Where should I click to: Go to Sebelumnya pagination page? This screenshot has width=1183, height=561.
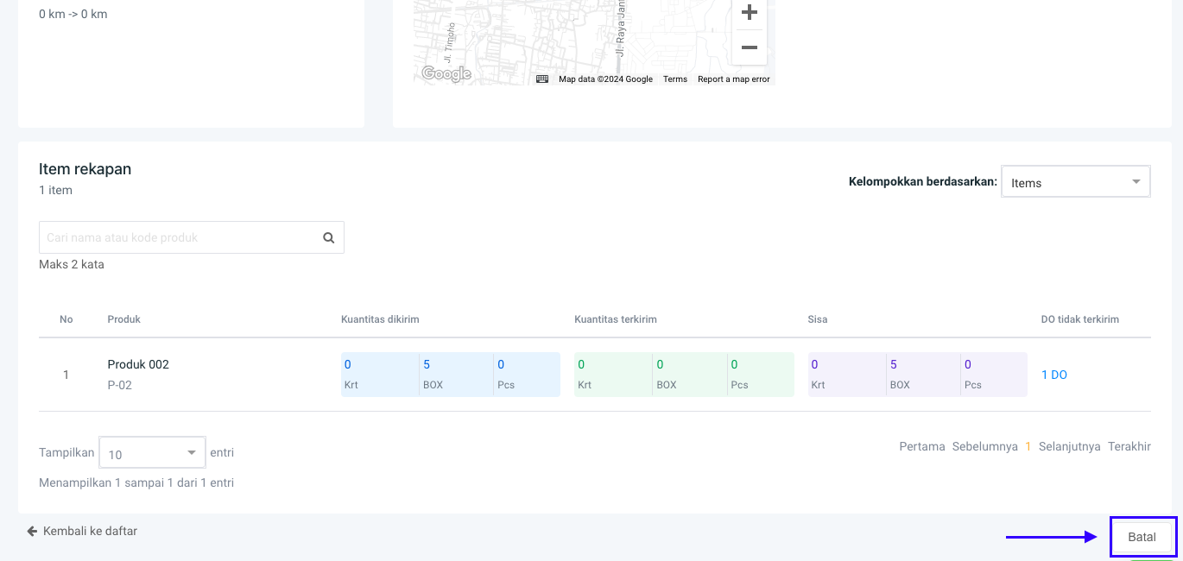pos(984,446)
